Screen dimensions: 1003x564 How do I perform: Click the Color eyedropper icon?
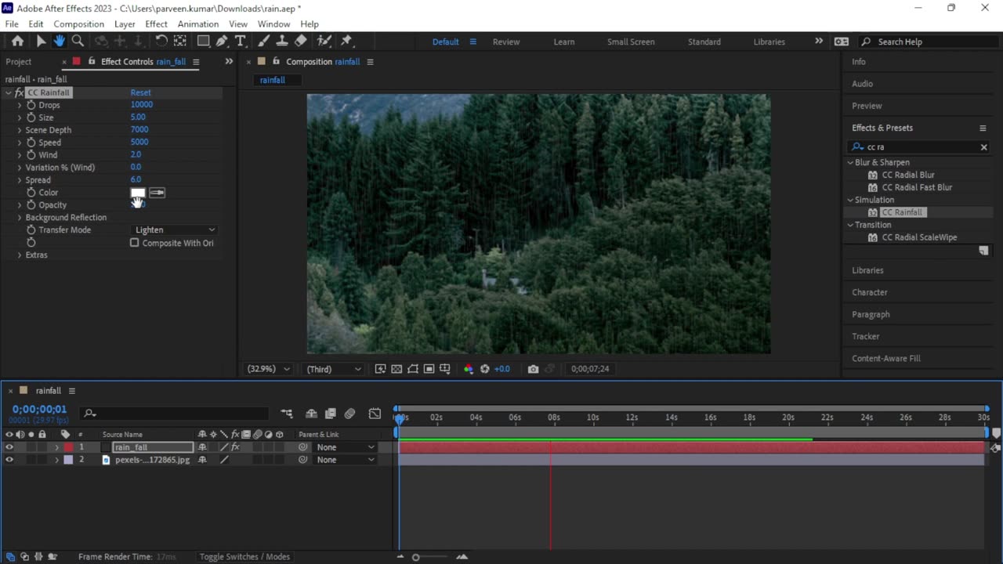(x=157, y=193)
